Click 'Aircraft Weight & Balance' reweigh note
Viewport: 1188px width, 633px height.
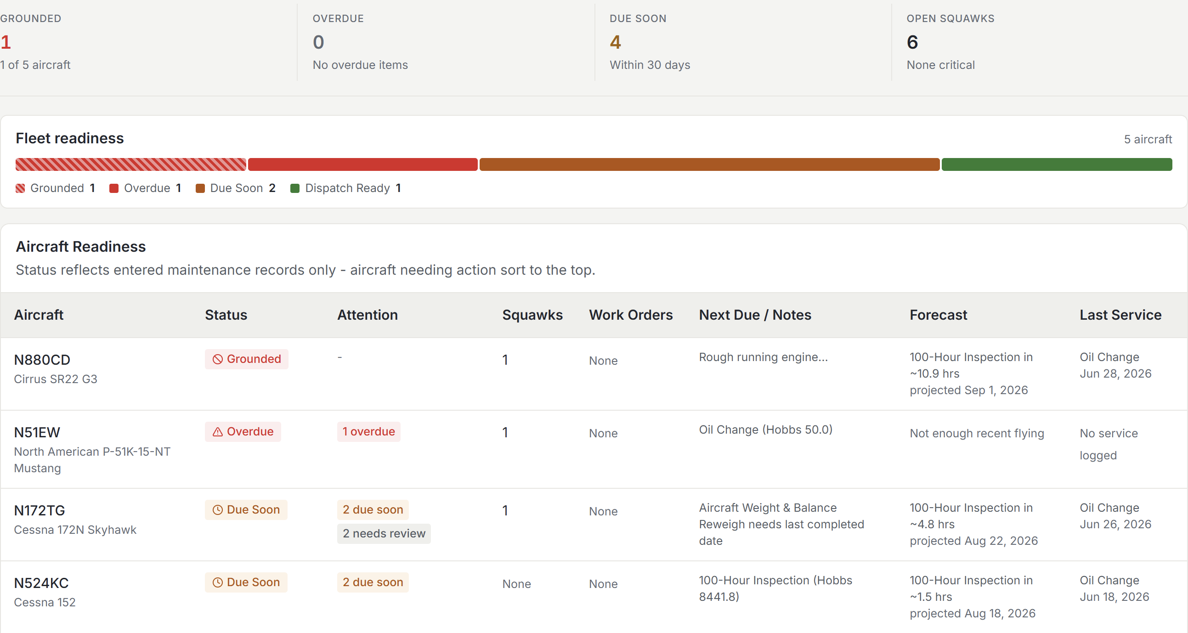[782, 525]
